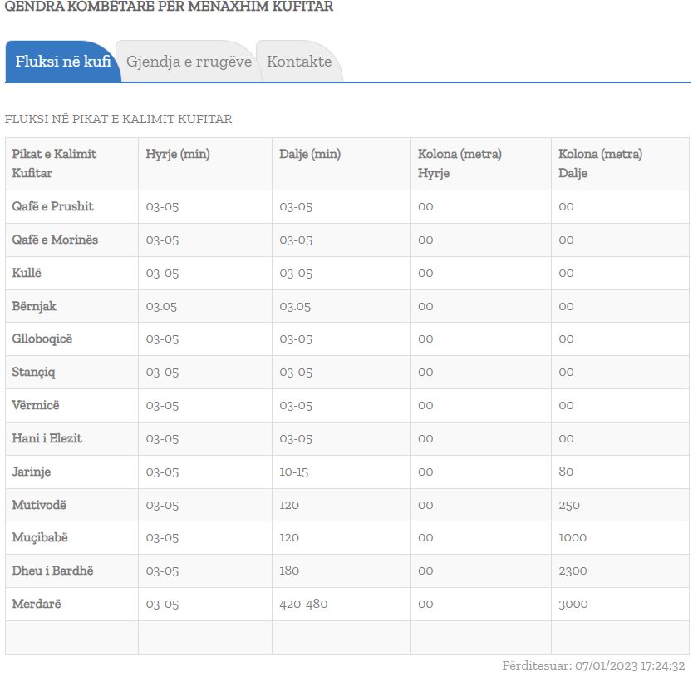Click the Qafë e Prushit row label
Screen dimensions: 698x687
click(53, 206)
